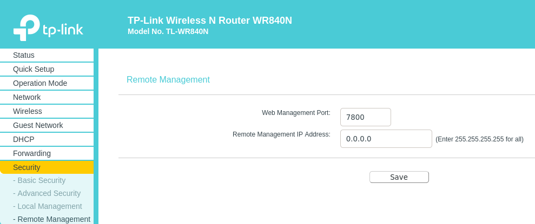Click the TP-Link logo icon
This screenshot has height=224, width=535.
(27, 28)
